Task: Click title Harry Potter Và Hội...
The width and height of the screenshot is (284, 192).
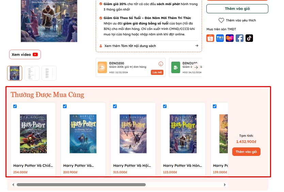Action: (132, 165)
